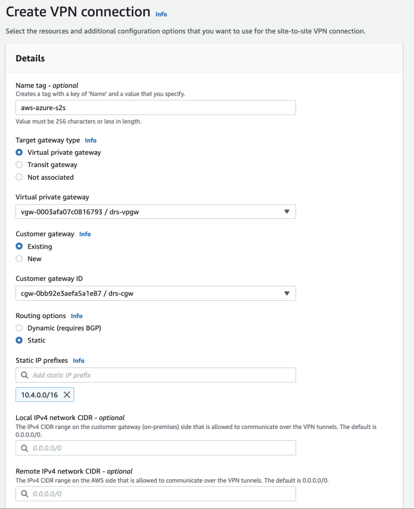Screen dimensions: 414x509
Task: Click the magnifier icon in Remote IPv4 CIDR field
Action: click(x=23, y=494)
